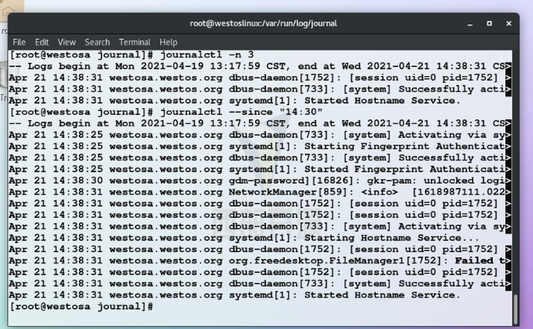533x329 pixels.
Task: Click the "[1618987111.022" value
Action: (x=458, y=192)
